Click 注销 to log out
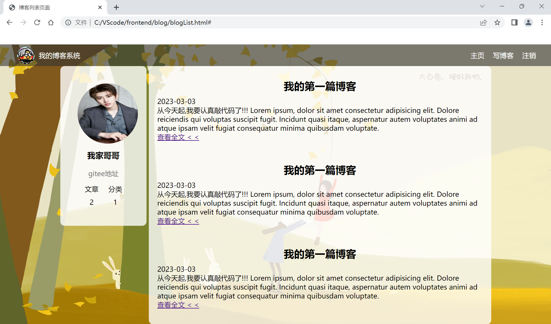 click(529, 56)
